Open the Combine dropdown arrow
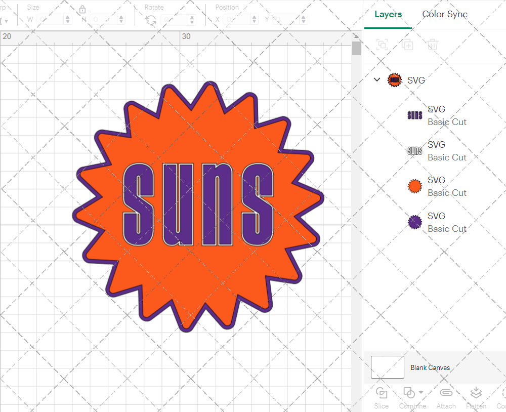 (x=421, y=393)
